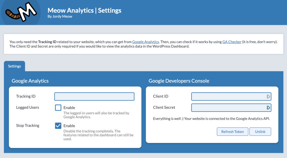Click the 'Stop Tracking' label
Screen dimensions: 287x158
[x=28, y=126]
